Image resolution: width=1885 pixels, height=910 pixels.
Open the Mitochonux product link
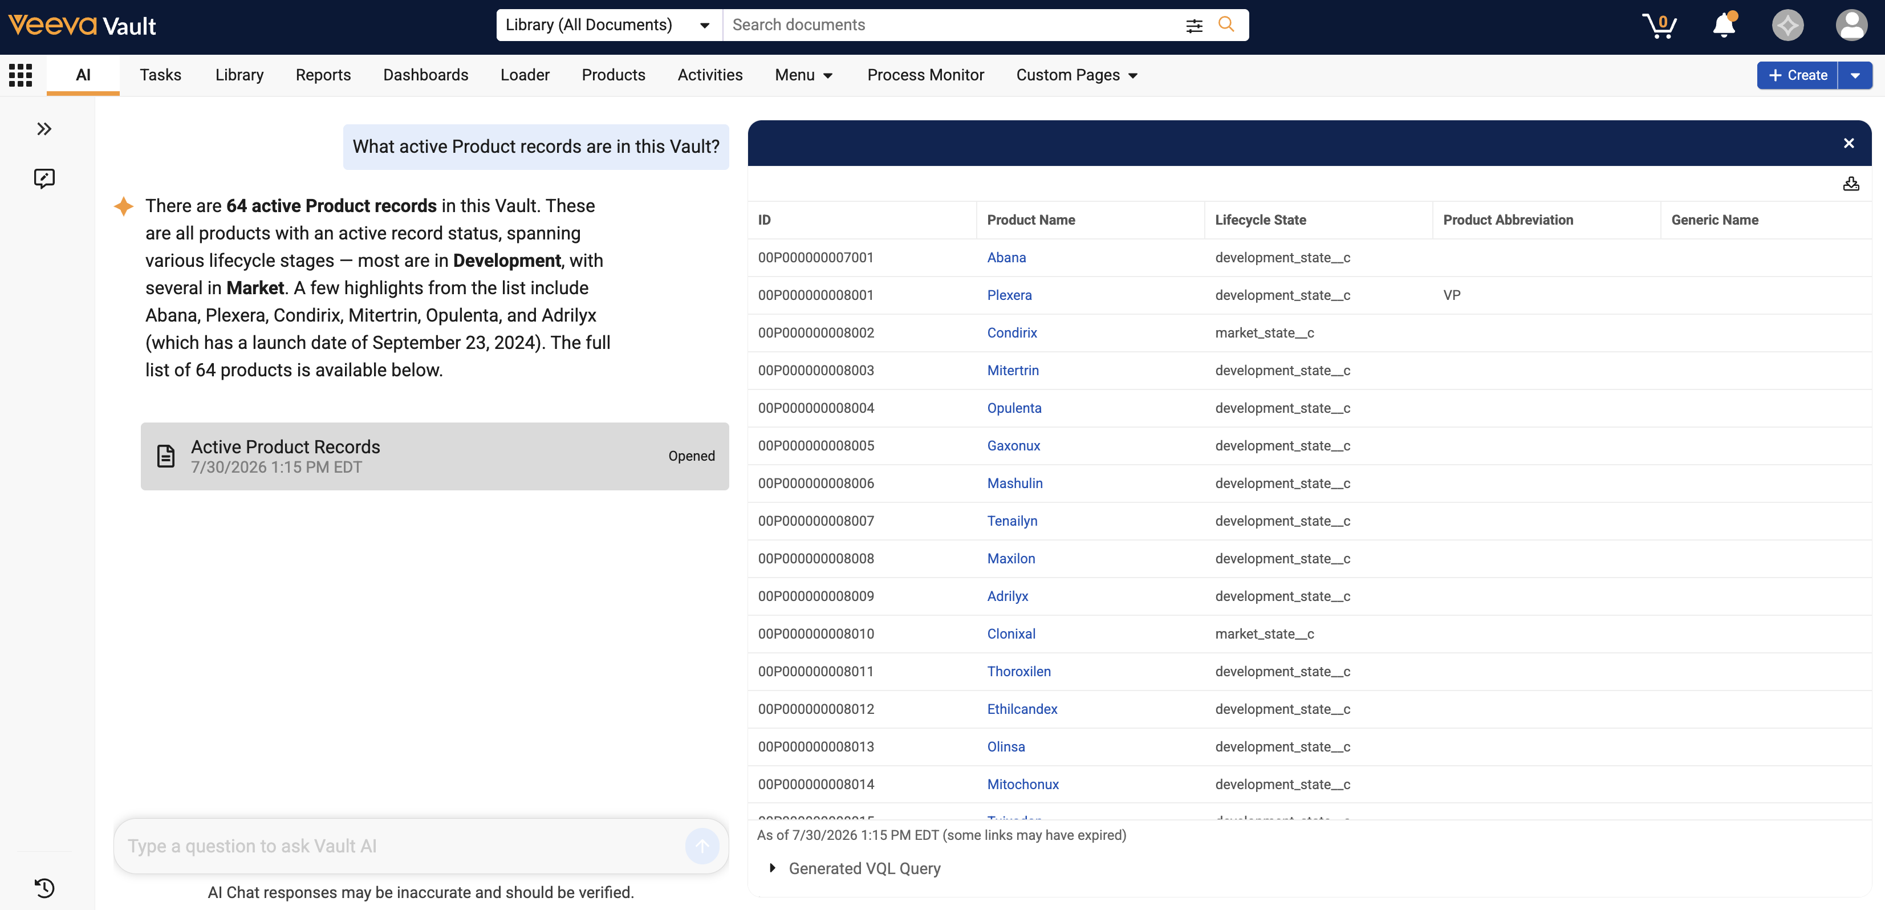[x=1022, y=784]
